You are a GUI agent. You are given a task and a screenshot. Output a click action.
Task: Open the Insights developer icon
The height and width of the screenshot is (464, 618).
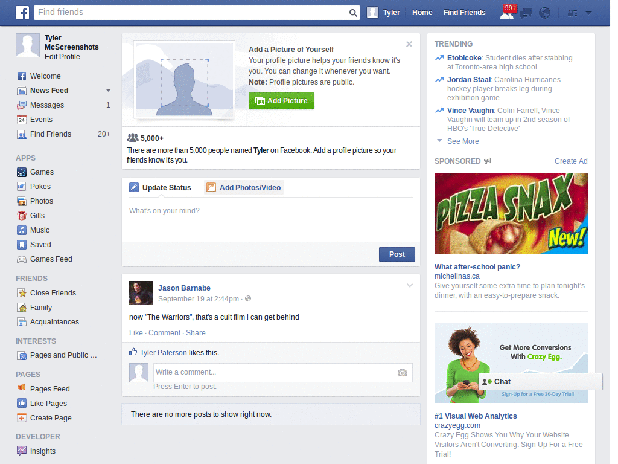point(22,451)
